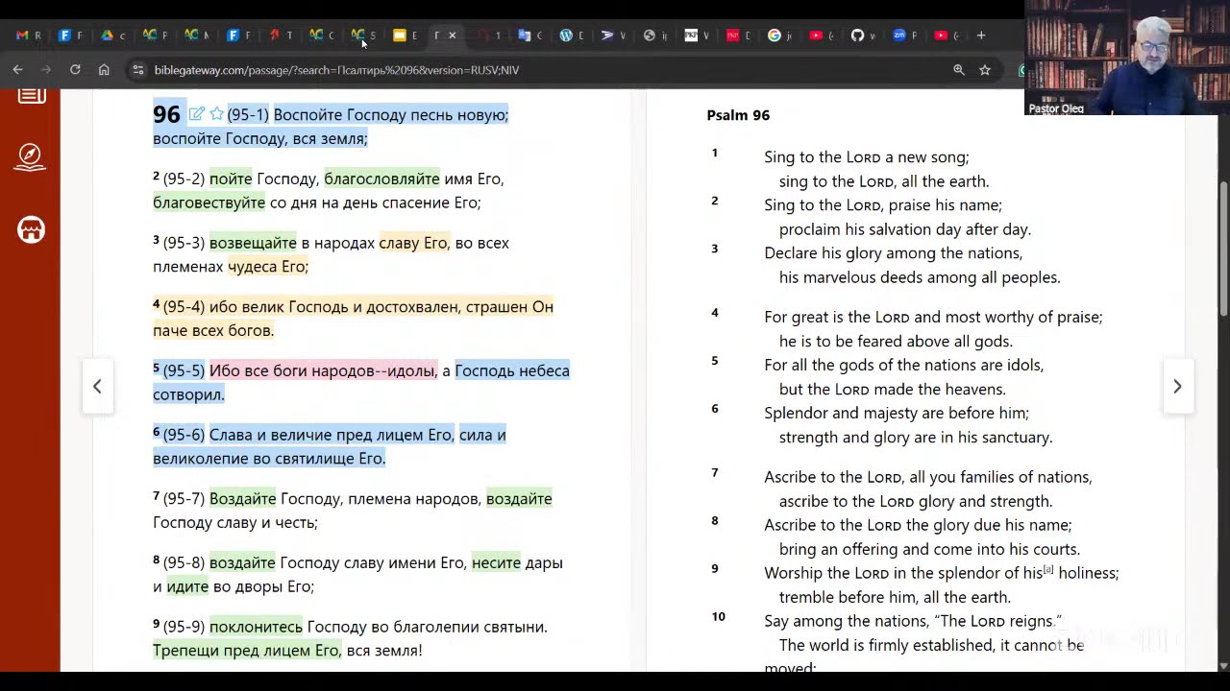The height and width of the screenshot is (691, 1230).
Task: Go back to the previous page
Action: click(17, 69)
